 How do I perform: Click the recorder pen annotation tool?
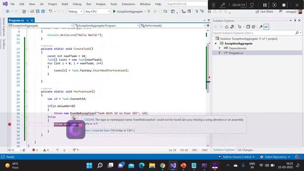click(x=223, y=5)
